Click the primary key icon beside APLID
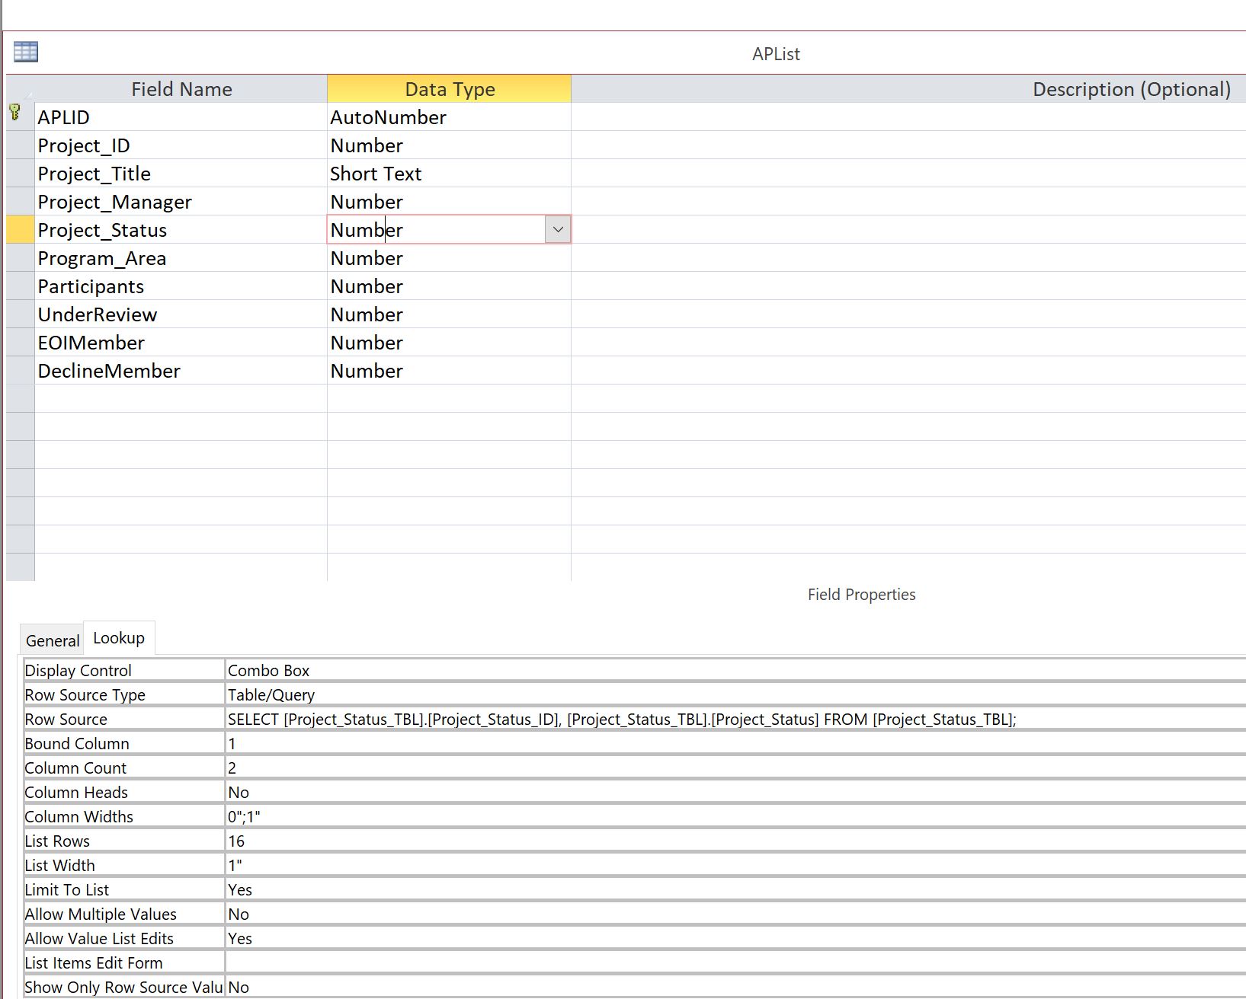The width and height of the screenshot is (1246, 999). tap(15, 113)
